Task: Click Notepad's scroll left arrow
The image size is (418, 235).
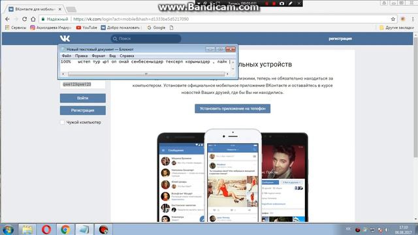Action: pyautogui.click(x=63, y=74)
